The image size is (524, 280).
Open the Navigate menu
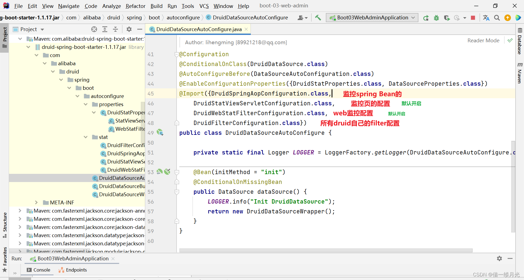tap(69, 6)
